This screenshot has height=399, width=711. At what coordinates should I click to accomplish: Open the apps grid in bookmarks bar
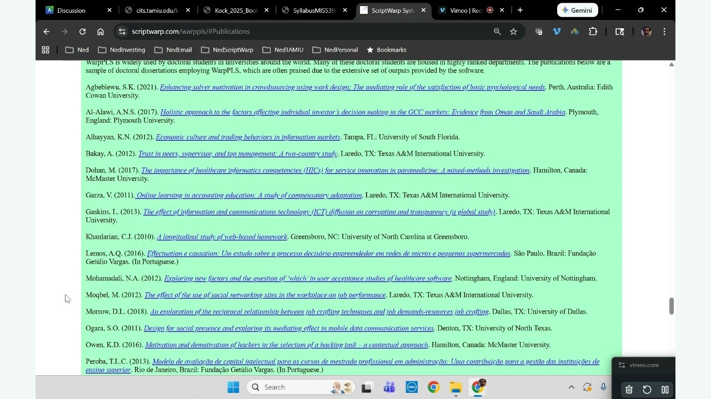[46, 50]
